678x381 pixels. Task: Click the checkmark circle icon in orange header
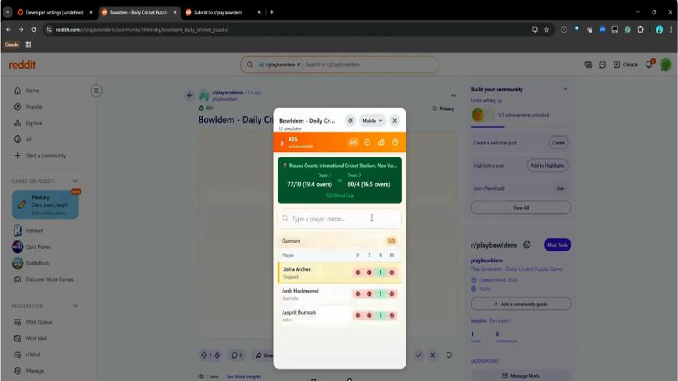tap(367, 142)
